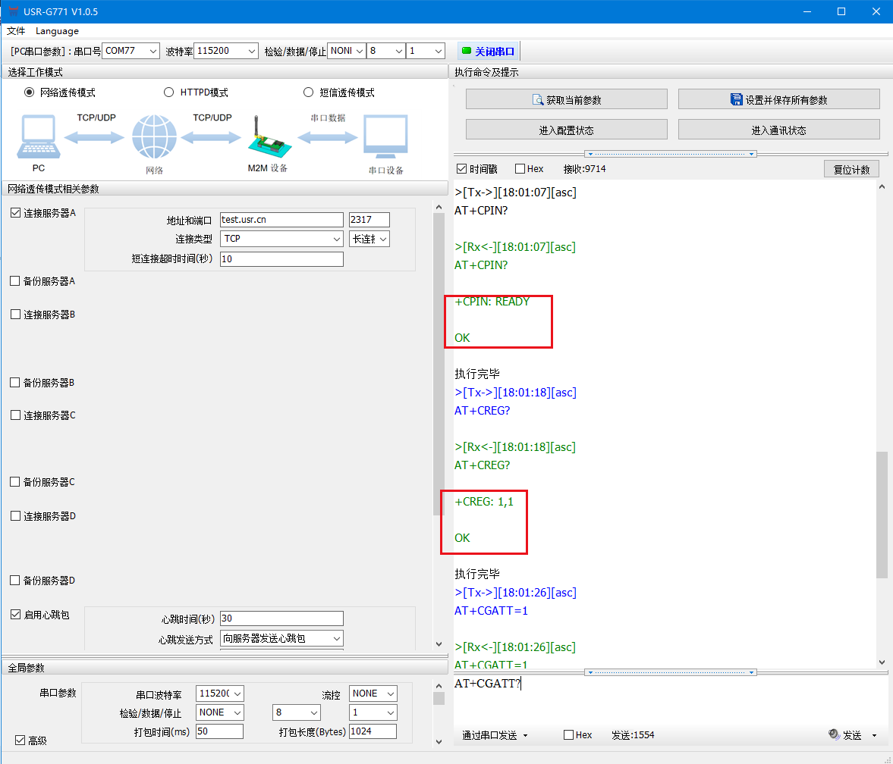
Task: Click the save all parameters button
Action: (778, 99)
